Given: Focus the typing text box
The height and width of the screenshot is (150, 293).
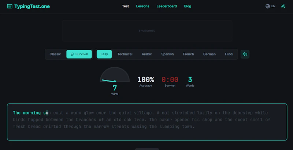Looking at the screenshot, I should coord(147,122).
